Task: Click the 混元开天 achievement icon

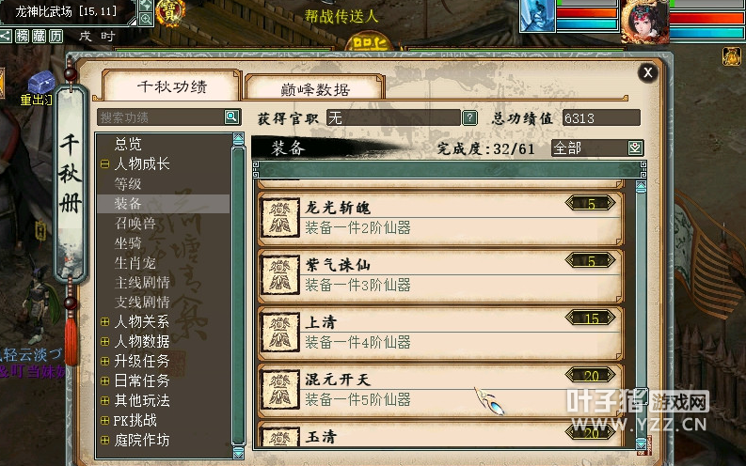Action: (x=279, y=390)
